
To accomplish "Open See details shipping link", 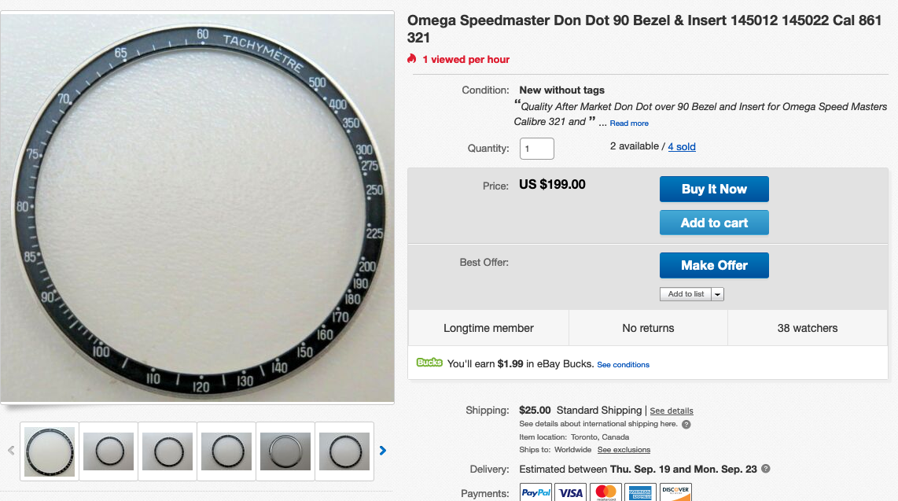I will tap(672, 411).
